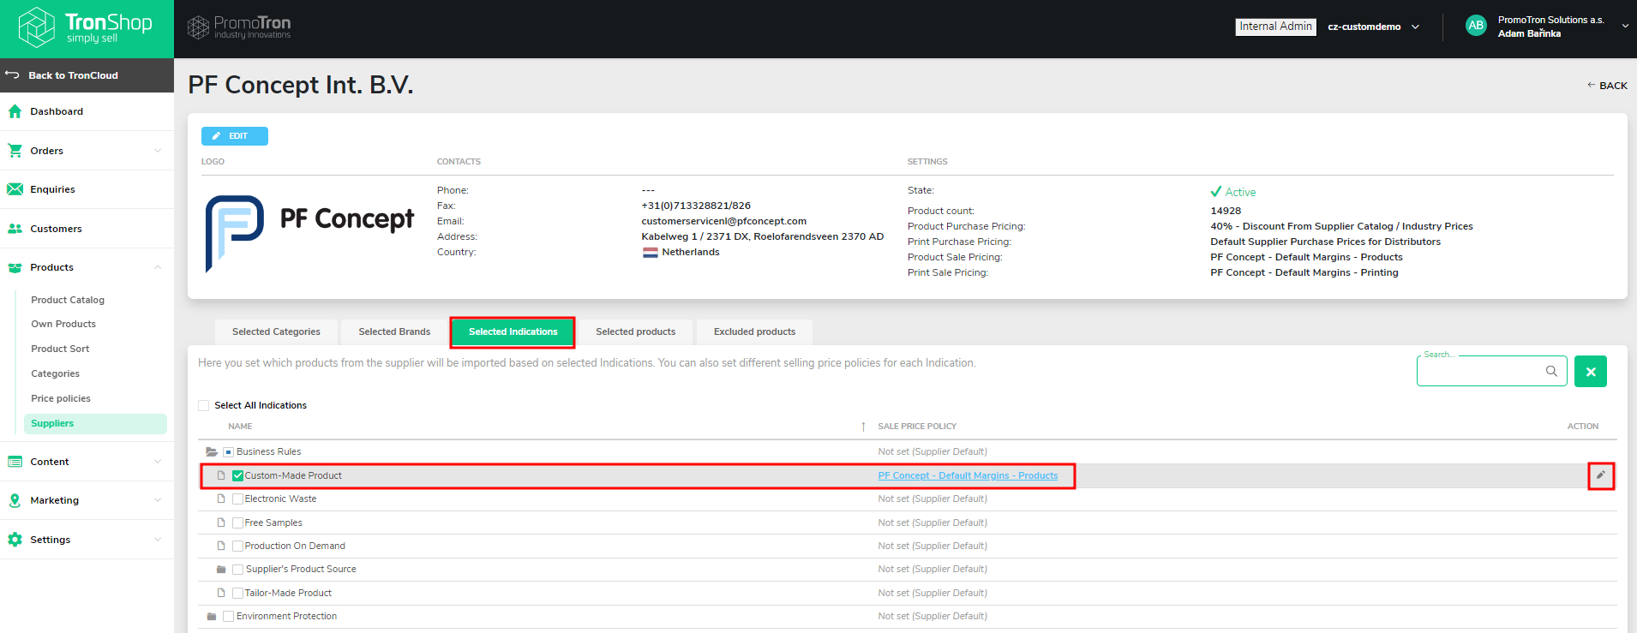Check the Tailor-Made Product checkbox
The height and width of the screenshot is (633, 1637).
238,593
